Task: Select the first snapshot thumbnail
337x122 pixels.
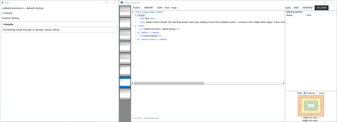Action: point(125,11)
